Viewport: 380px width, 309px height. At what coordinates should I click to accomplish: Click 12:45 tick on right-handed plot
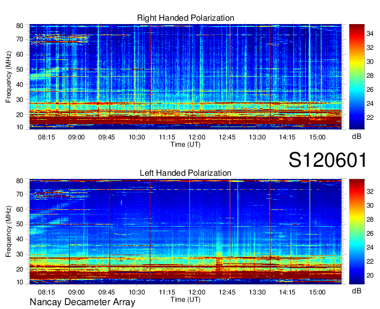[227, 137]
